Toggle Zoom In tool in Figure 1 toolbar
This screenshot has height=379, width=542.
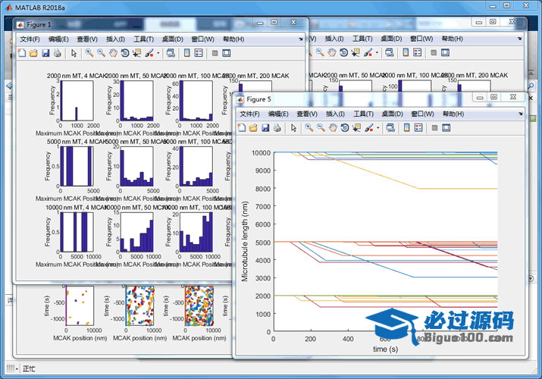coord(89,53)
